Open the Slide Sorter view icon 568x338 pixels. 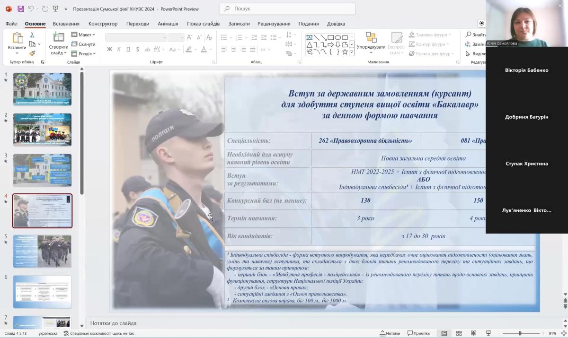click(459, 333)
